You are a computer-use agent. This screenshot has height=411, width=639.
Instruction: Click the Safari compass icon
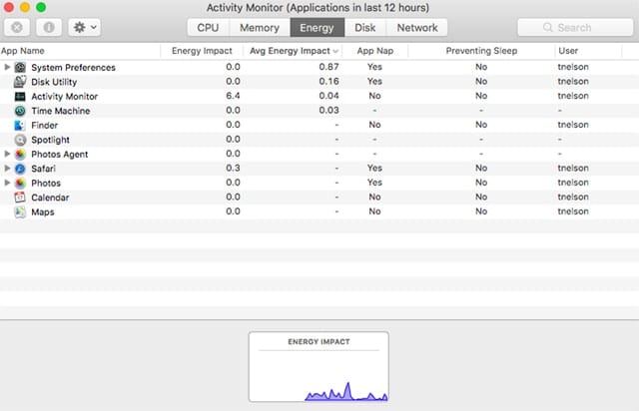coord(21,169)
